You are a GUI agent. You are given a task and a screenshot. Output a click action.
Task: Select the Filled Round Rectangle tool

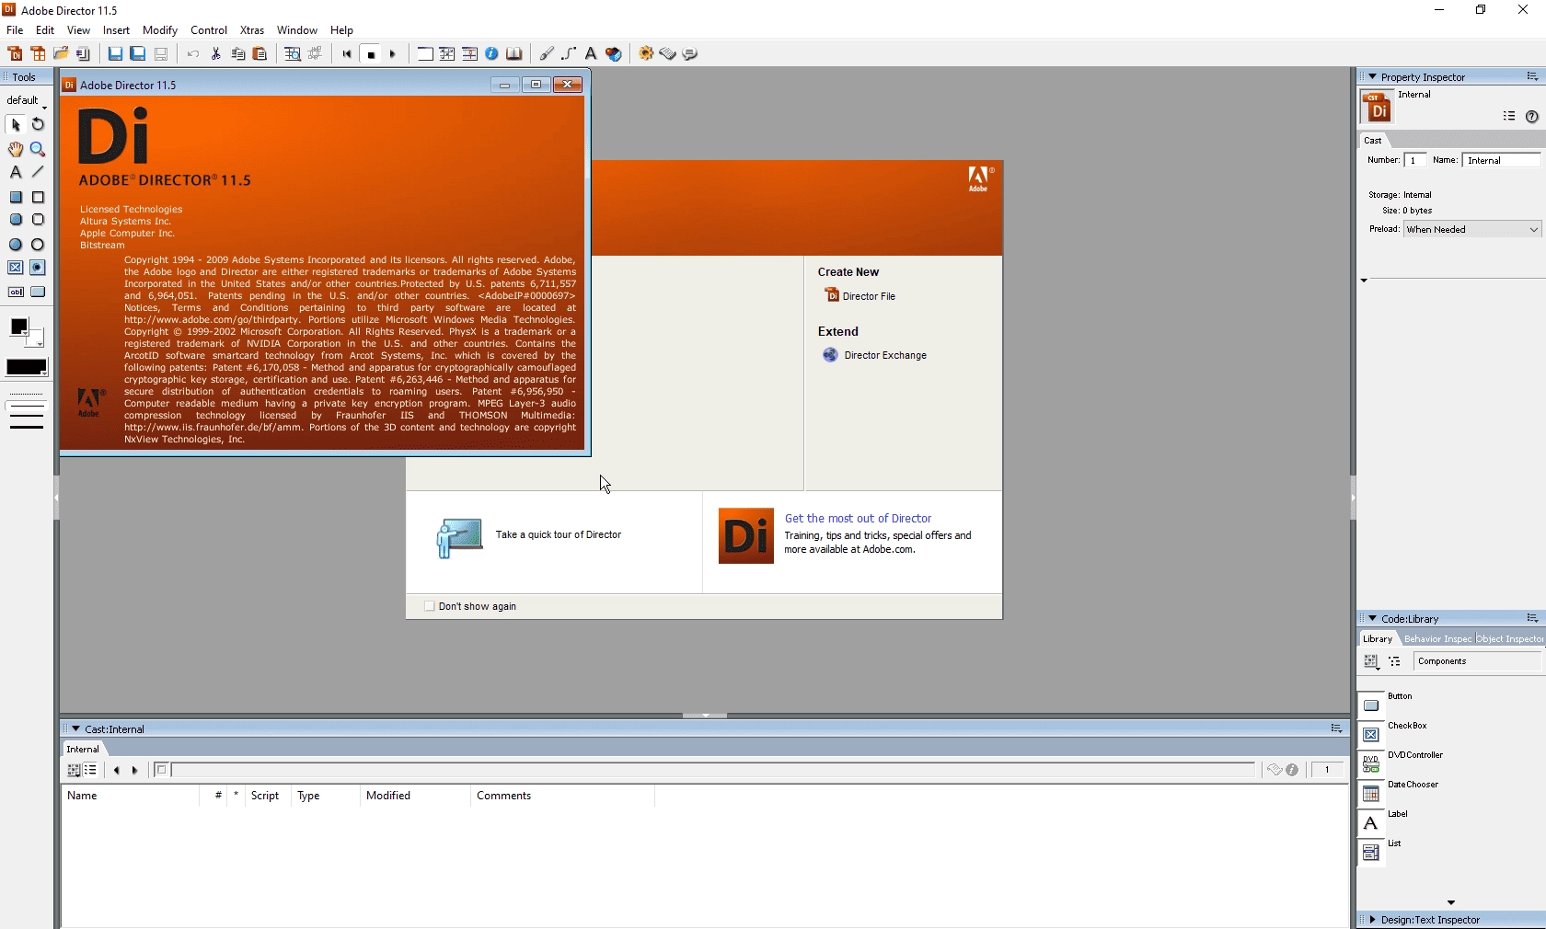[16, 220]
